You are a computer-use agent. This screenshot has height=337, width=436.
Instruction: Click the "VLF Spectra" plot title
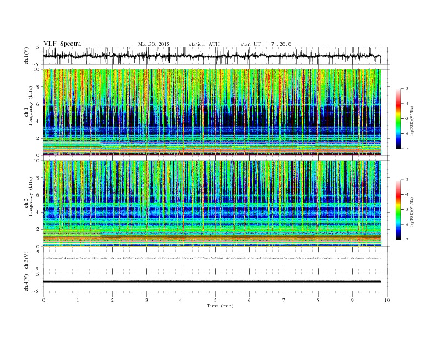pyautogui.click(x=62, y=44)
